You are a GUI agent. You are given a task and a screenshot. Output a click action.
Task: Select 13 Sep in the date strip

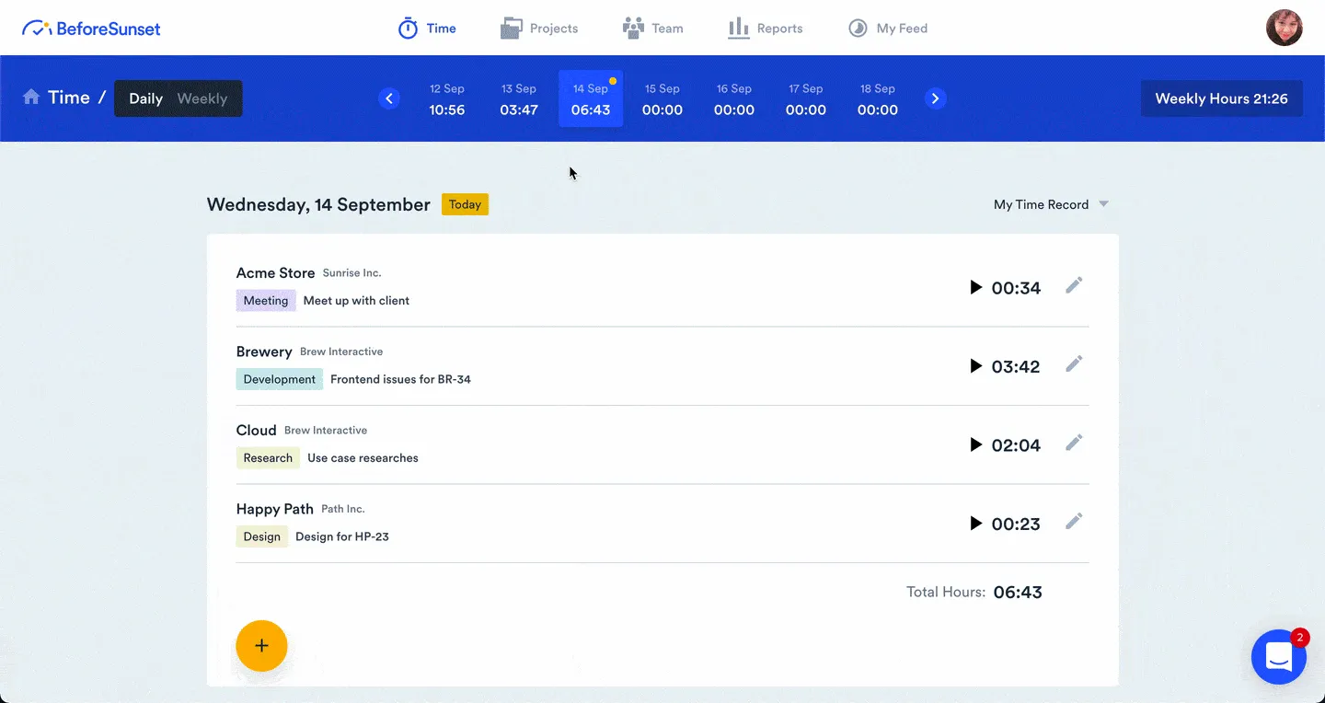[519, 99]
